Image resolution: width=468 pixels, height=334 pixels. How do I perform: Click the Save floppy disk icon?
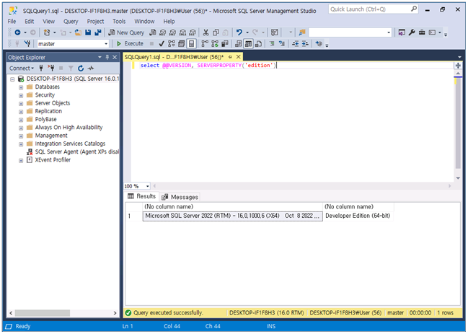[x=88, y=32]
